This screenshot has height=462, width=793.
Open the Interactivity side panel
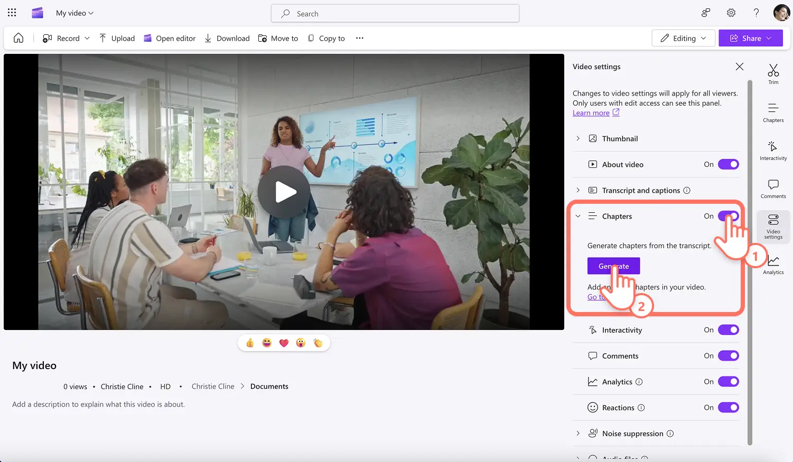(773, 150)
